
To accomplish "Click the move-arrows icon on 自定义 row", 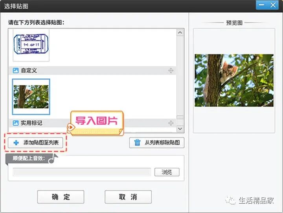I will click(x=171, y=71).
